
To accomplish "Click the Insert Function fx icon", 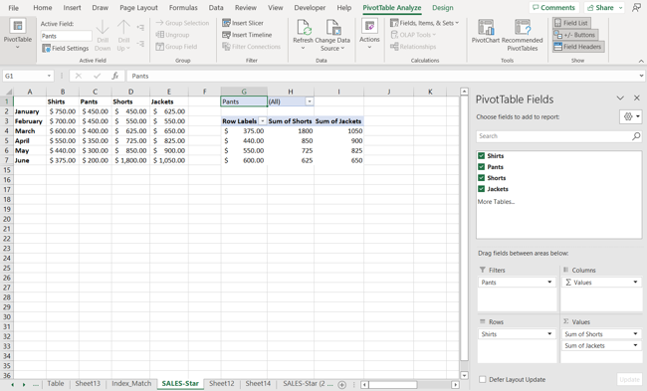I will pyautogui.click(x=115, y=76).
